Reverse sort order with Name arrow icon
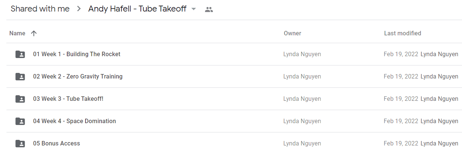The image size is (462, 154). [34, 33]
